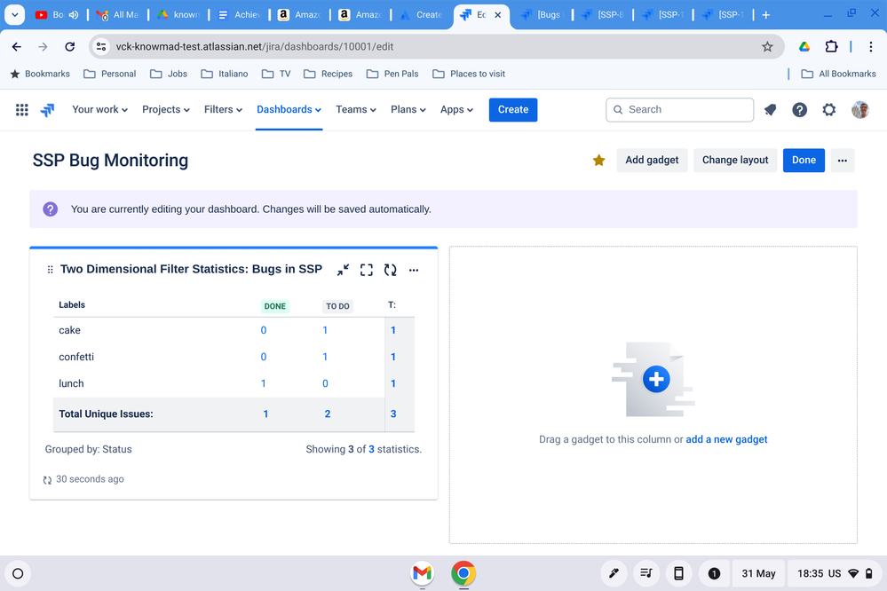Open the Jira help menu

pyautogui.click(x=799, y=110)
